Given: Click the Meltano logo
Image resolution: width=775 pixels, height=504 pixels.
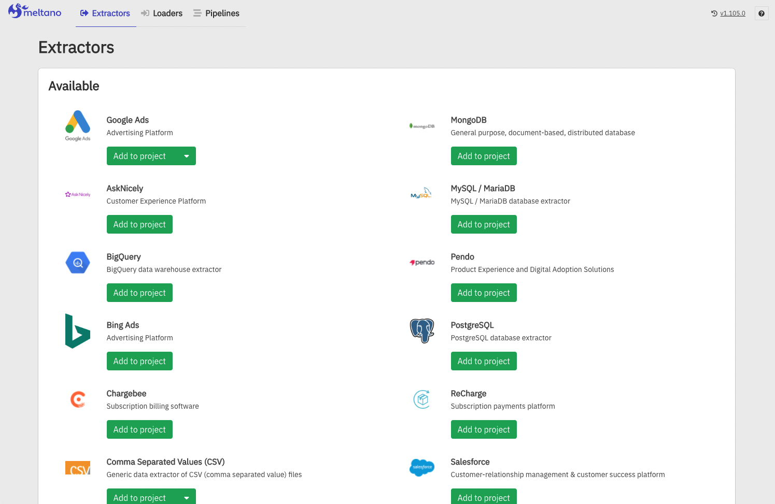Looking at the screenshot, I should (x=35, y=11).
